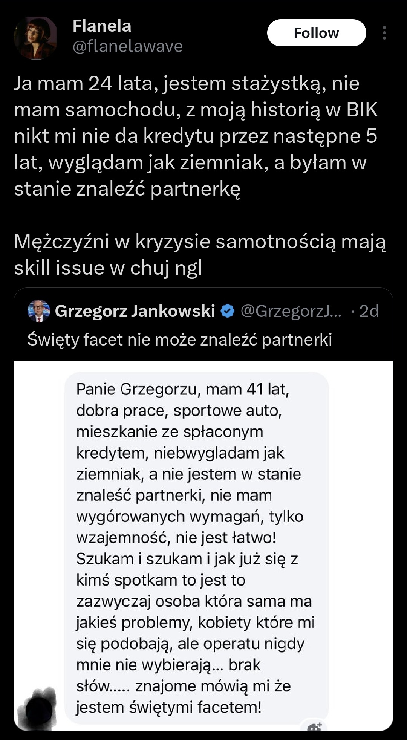Tap the 2d timestamp on quoted post
Image resolution: width=407 pixels, height=740 pixels.
coord(369,311)
